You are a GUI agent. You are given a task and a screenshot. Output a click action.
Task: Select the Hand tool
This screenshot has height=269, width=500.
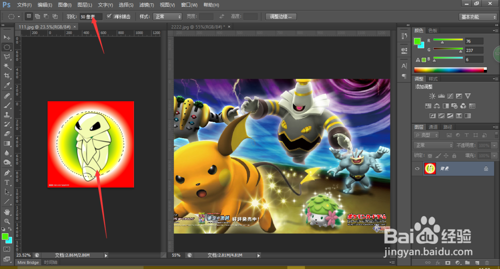pyautogui.click(x=6, y=212)
